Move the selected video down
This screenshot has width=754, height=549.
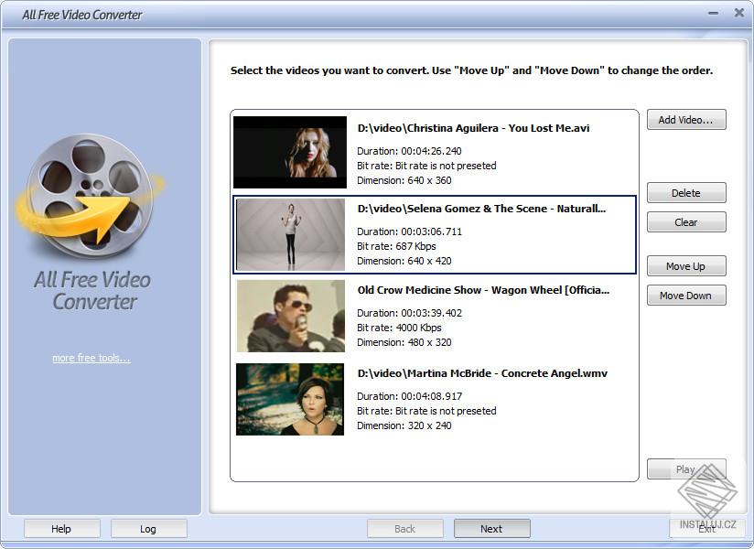(686, 295)
